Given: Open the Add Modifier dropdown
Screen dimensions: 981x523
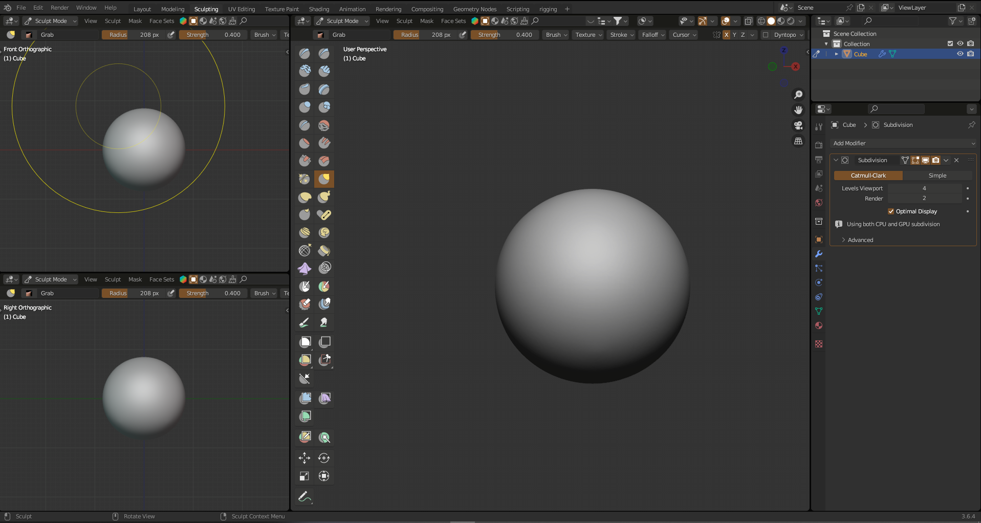Looking at the screenshot, I should coord(904,143).
